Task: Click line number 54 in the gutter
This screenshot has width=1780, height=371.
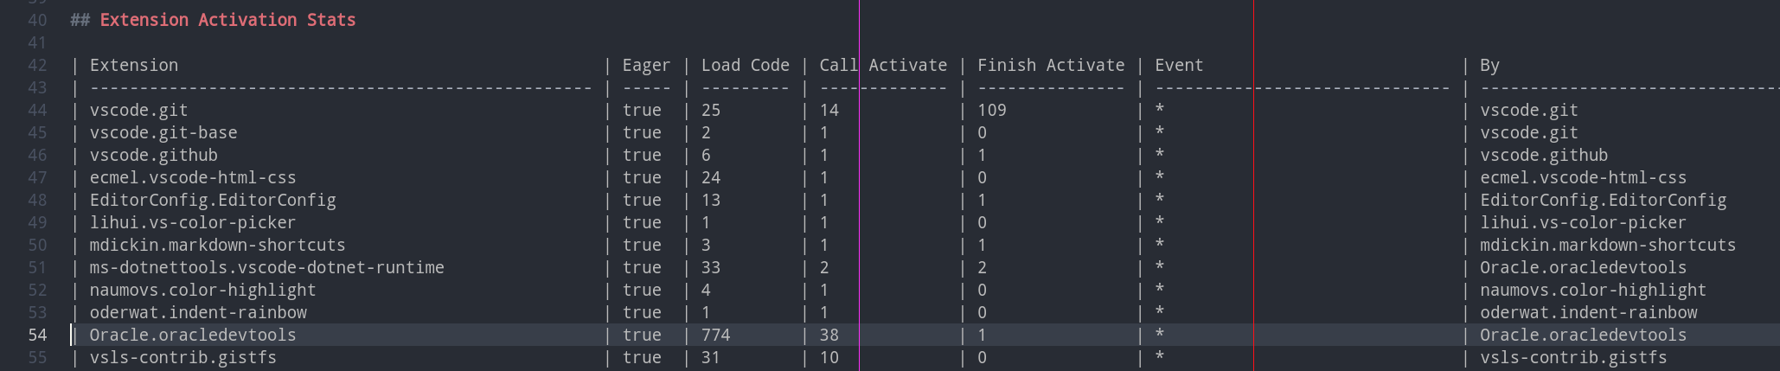Action: pos(37,335)
